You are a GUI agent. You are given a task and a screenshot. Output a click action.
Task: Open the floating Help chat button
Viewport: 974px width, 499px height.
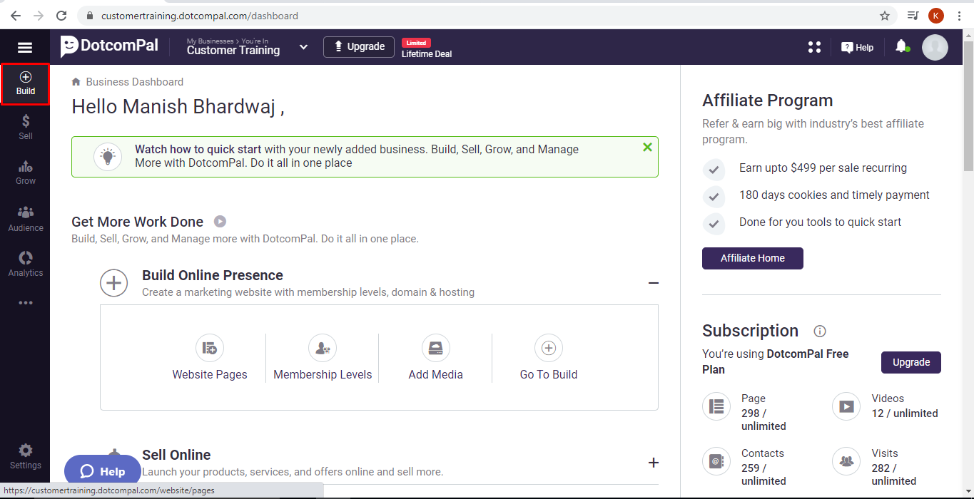pos(103,471)
